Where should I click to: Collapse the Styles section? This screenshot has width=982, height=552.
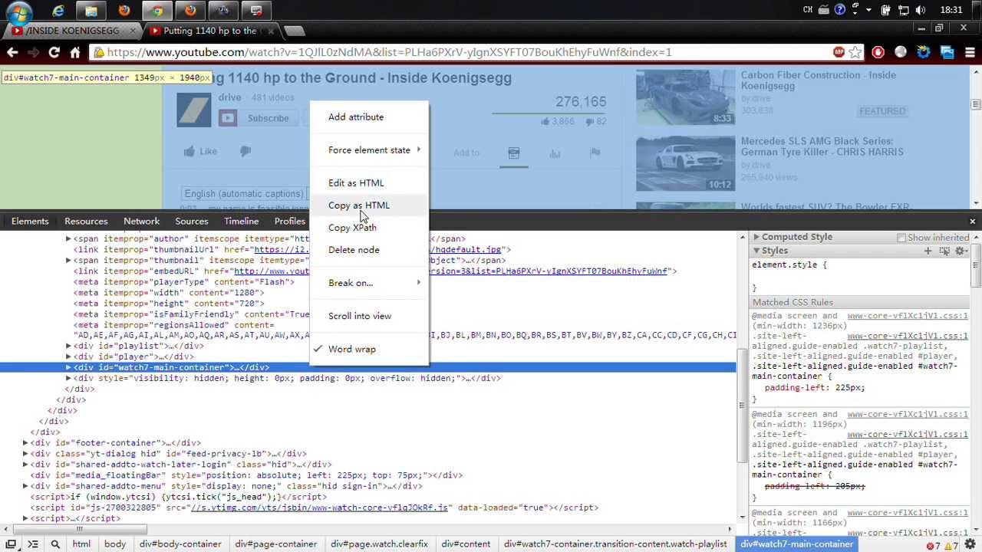(756, 251)
